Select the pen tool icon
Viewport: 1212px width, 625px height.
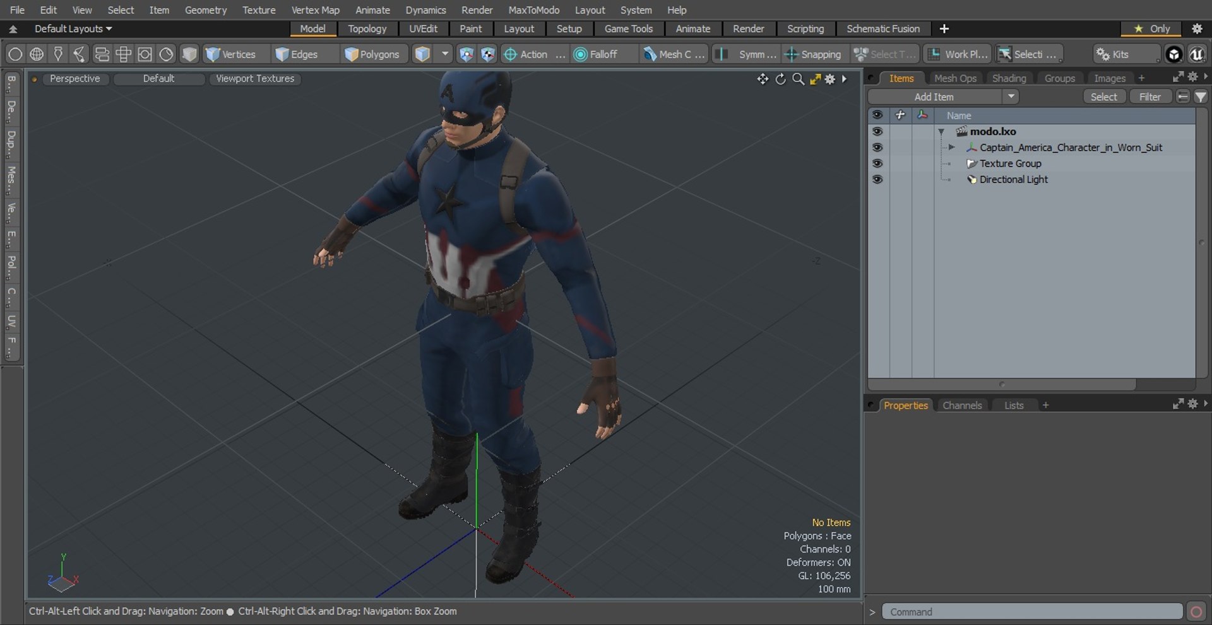click(58, 54)
